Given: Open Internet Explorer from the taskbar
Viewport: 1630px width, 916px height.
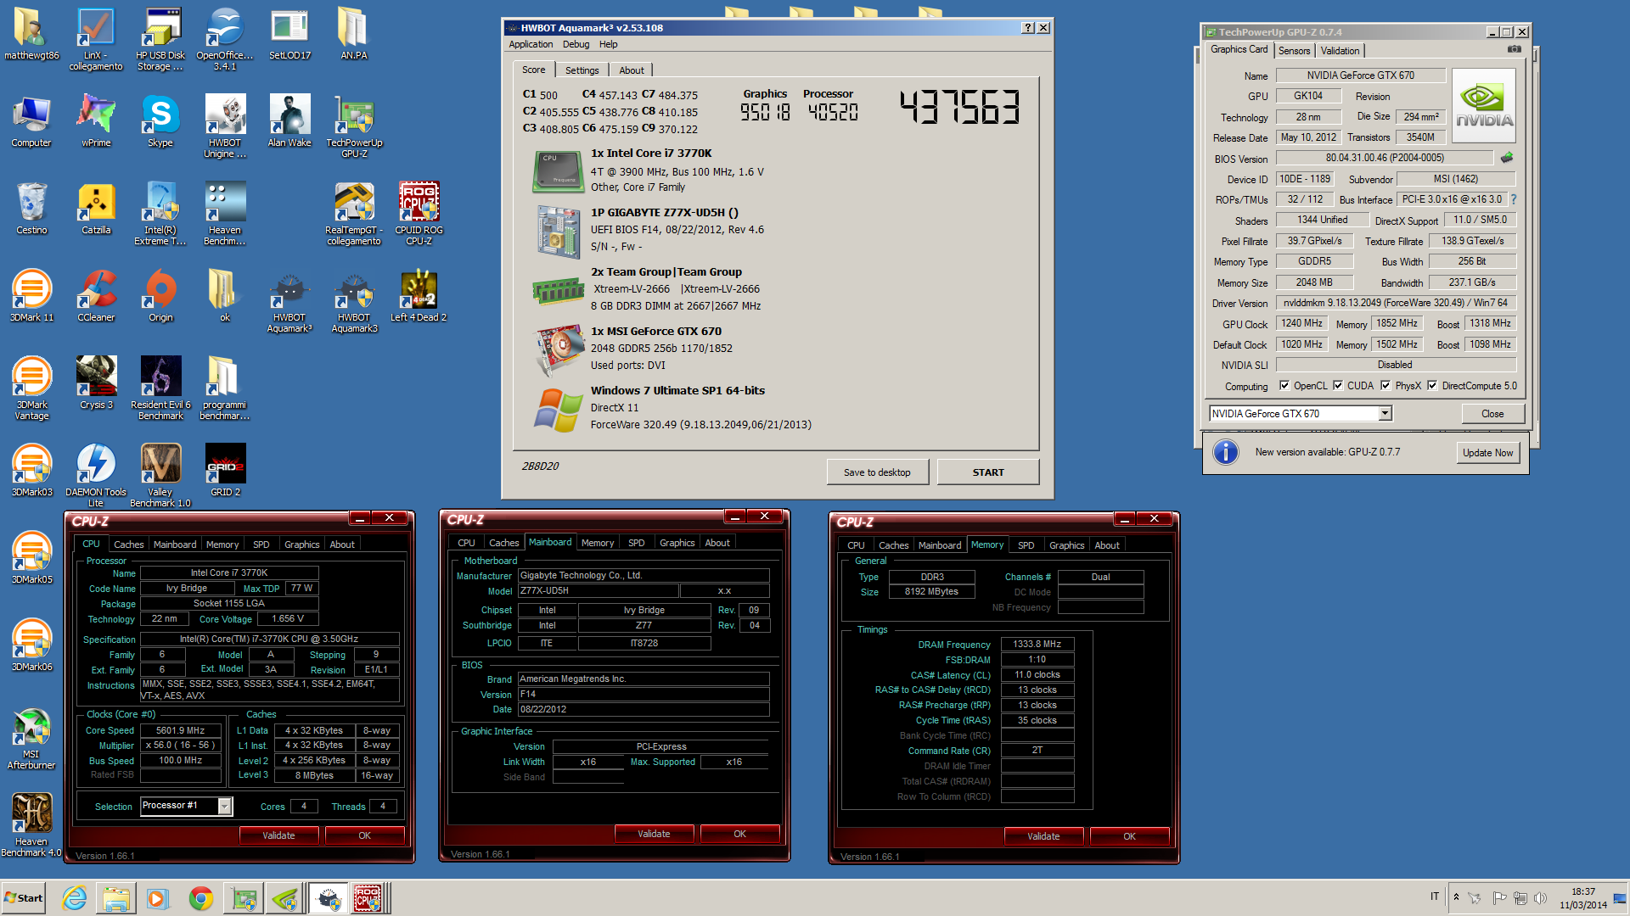Looking at the screenshot, I should 75,898.
